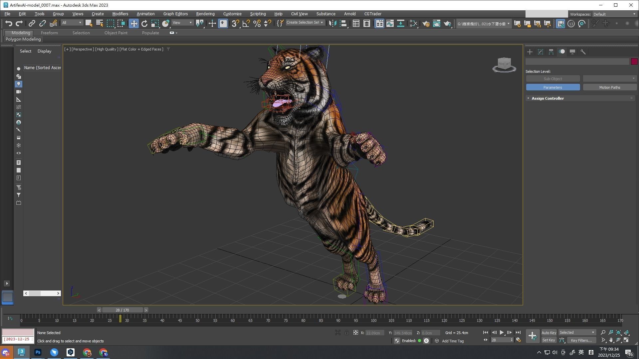Viewport: 639px width, 359px height.
Task: Switch to the Freeform ribbon tab
Action: click(49, 33)
